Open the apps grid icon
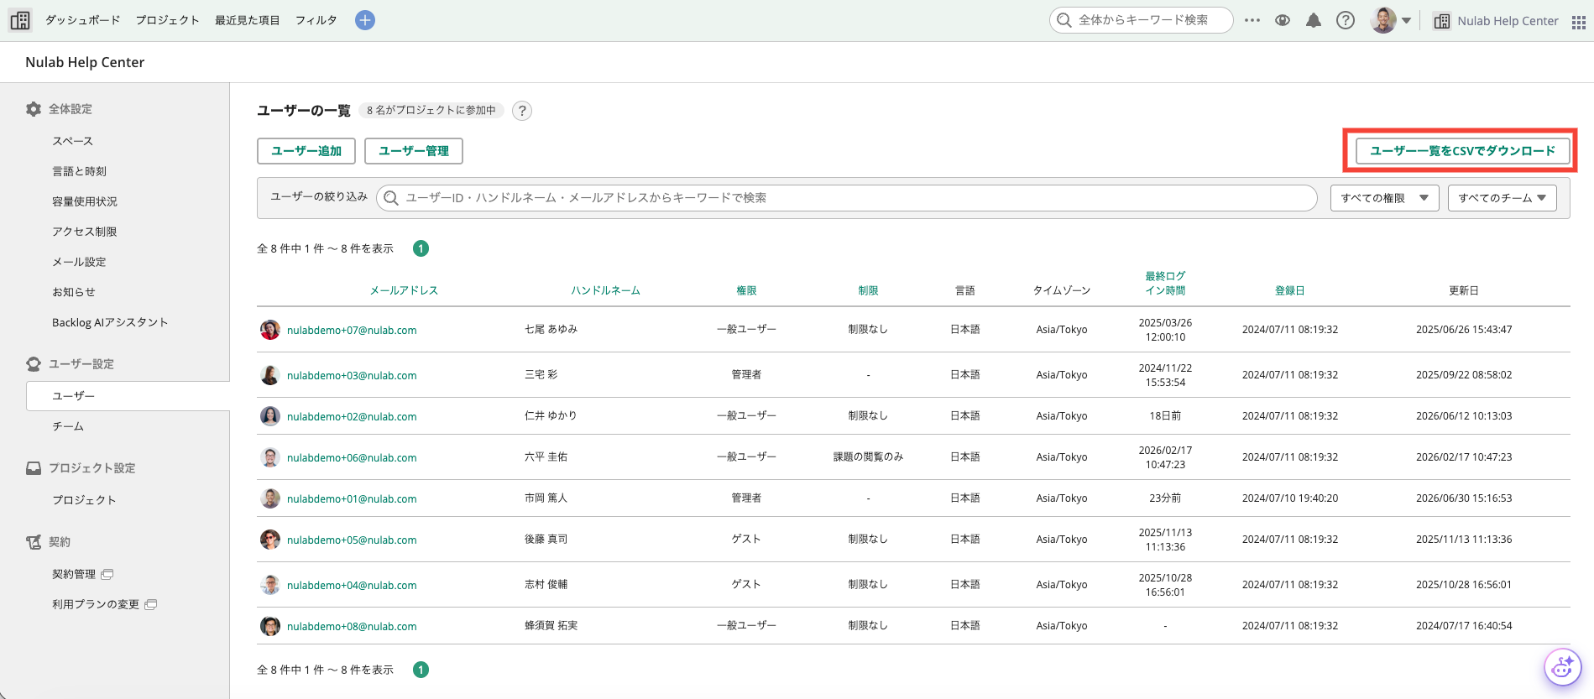 click(1578, 22)
